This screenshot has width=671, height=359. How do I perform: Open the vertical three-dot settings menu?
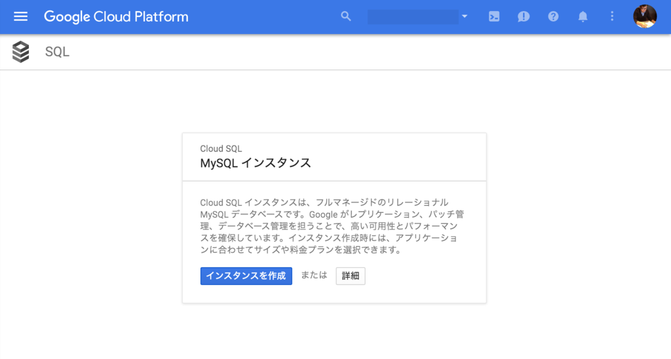coord(612,16)
